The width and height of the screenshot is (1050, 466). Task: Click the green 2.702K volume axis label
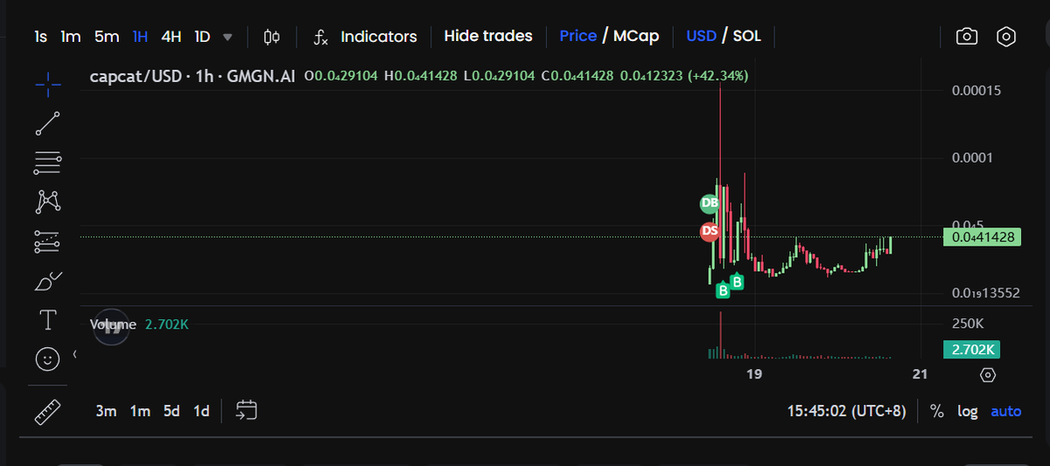[971, 350]
